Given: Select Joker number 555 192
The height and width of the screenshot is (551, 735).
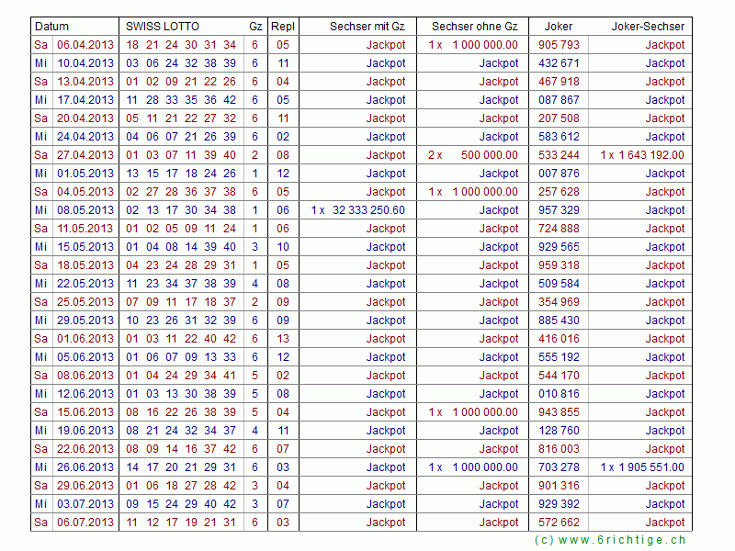Looking at the screenshot, I should 559,357.
